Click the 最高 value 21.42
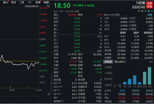 74,73
